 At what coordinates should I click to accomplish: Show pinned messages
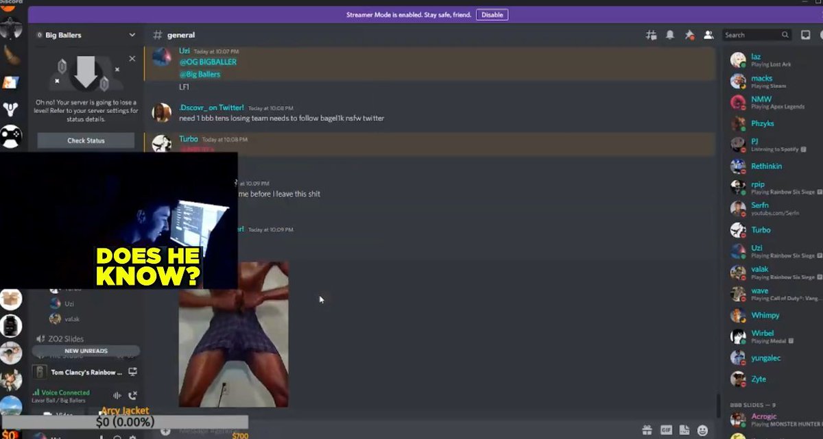pyautogui.click(x=689, y=35)
